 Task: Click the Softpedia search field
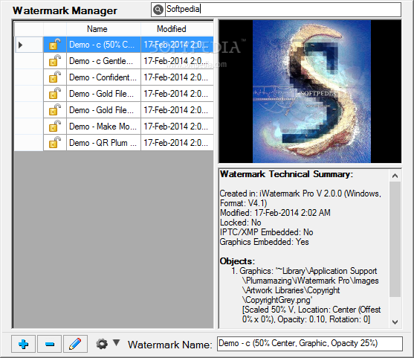(x=282, y=10)
